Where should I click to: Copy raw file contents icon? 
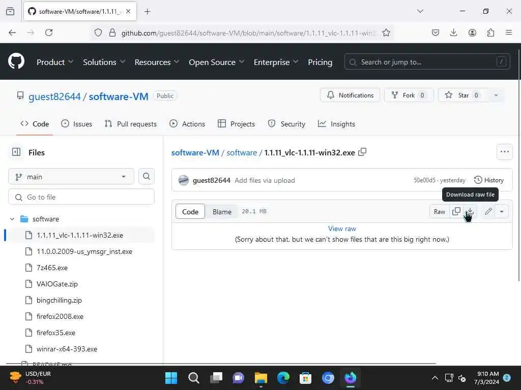point(456,212)
